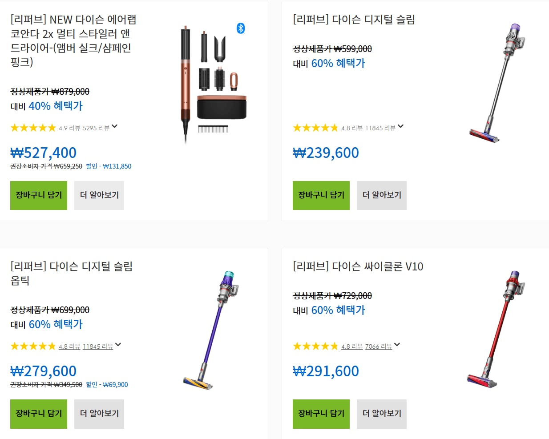Viewport: 549px width, 439px height.
Task: Expand the reviews chevron for the 디지털 슬림
Action: pyautogui.click(x=401, y=126)
